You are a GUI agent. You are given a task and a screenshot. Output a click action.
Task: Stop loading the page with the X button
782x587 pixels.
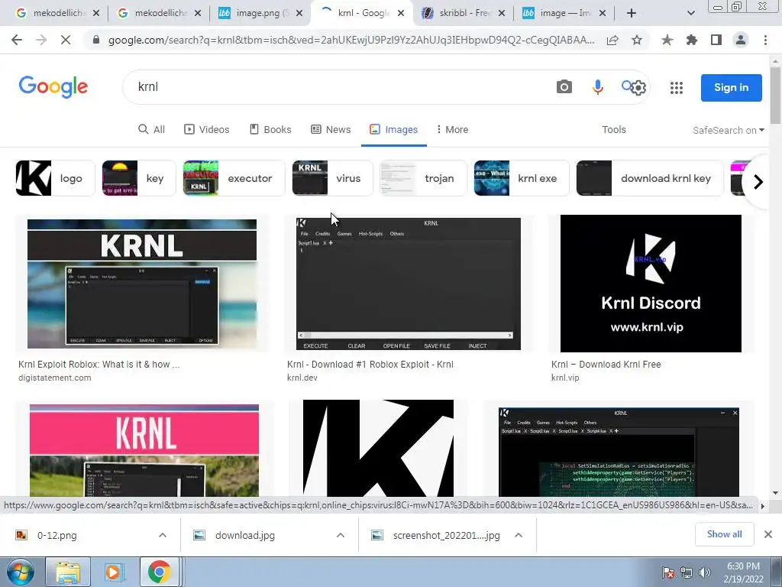[66, 40]
